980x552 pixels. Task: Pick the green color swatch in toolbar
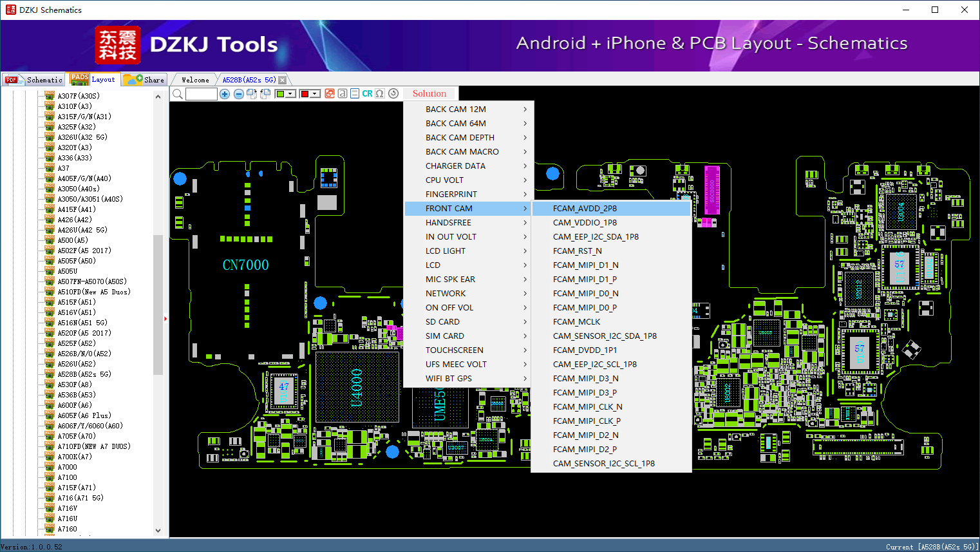pyautogui.click(x=280, y=94)
